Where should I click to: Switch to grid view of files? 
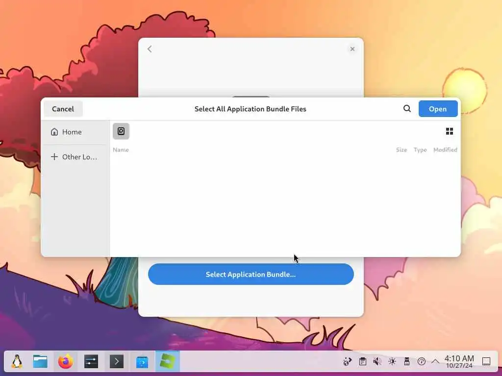point(450,131)
